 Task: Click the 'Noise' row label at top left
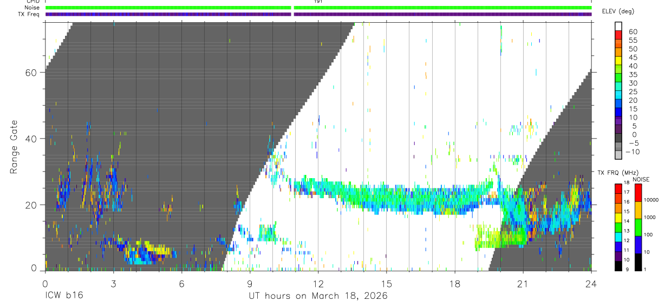[32, 8]
